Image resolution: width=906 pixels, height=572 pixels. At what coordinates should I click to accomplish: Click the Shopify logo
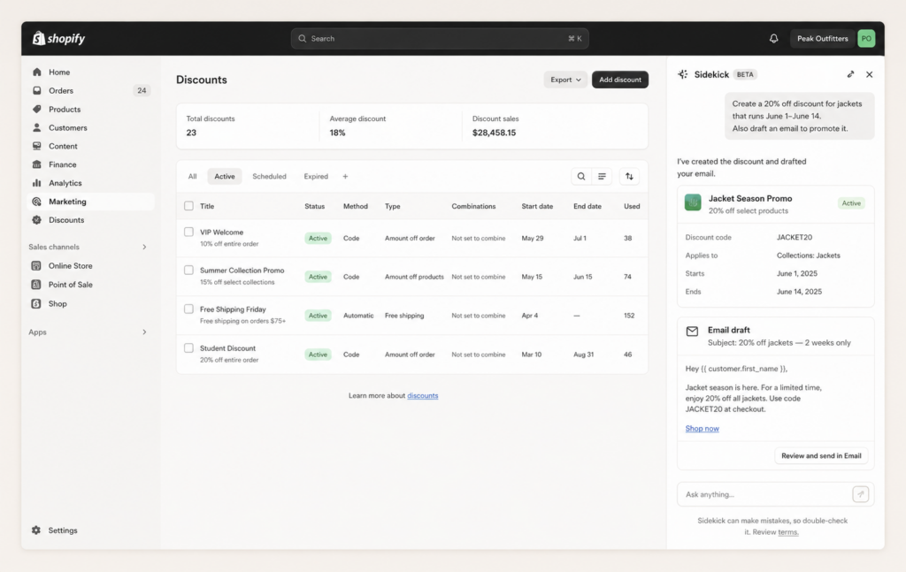click(x=59, y=38)
